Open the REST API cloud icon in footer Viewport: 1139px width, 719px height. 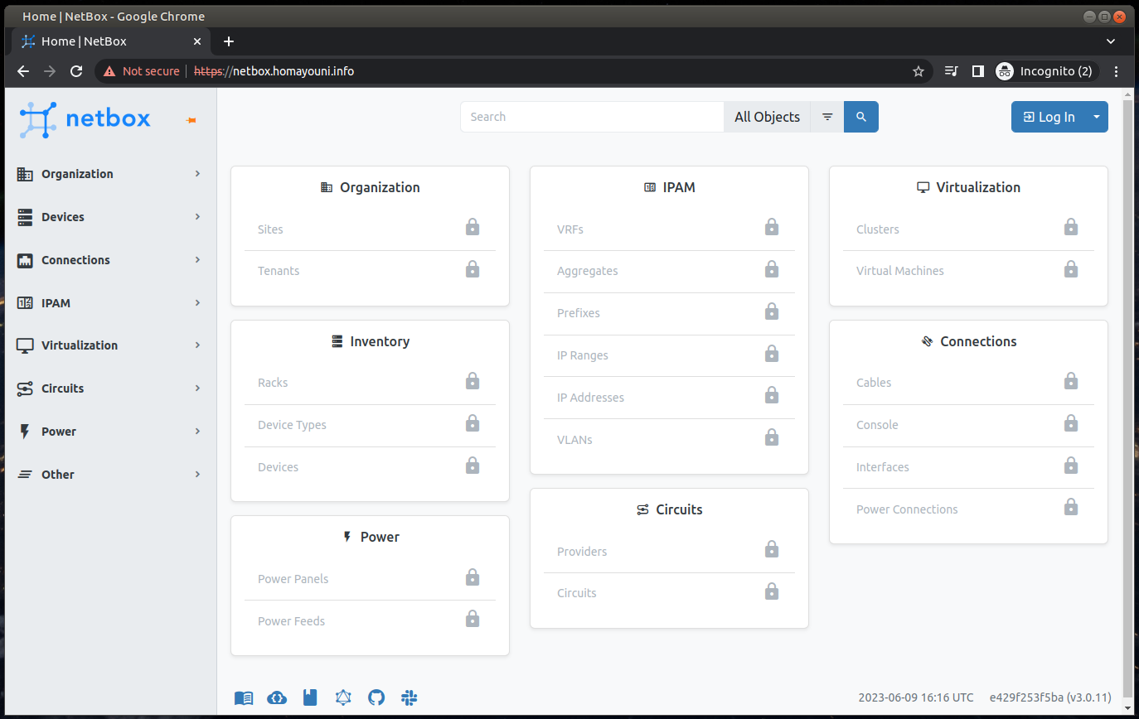coord(277,698)
